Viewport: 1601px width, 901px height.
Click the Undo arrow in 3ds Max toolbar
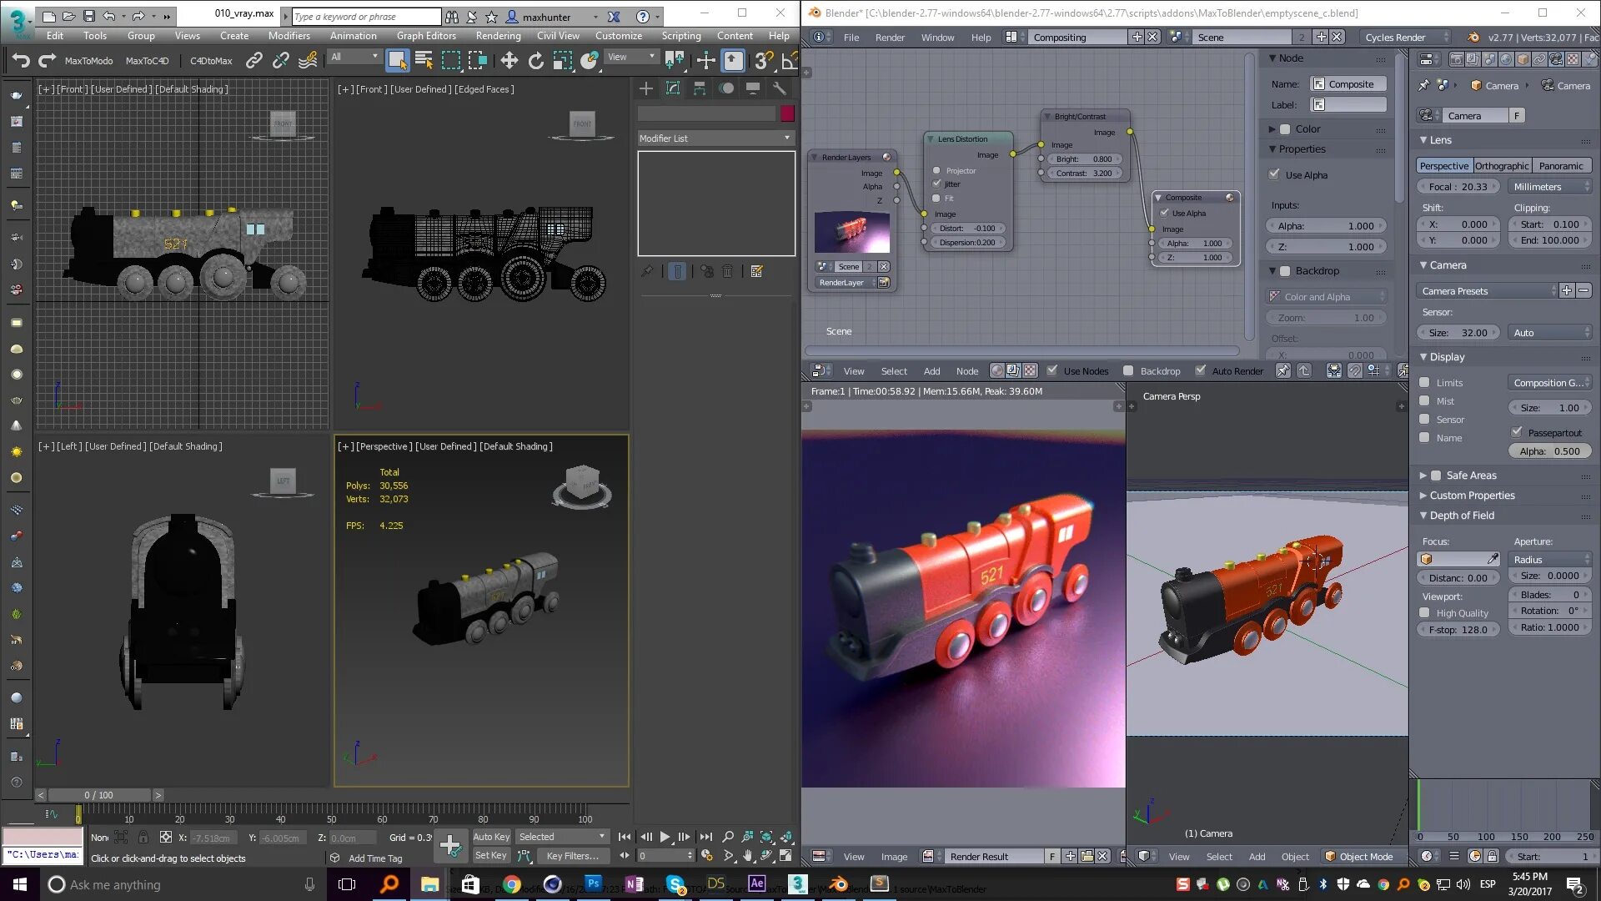pyautogui.click(x=21, y=60)
